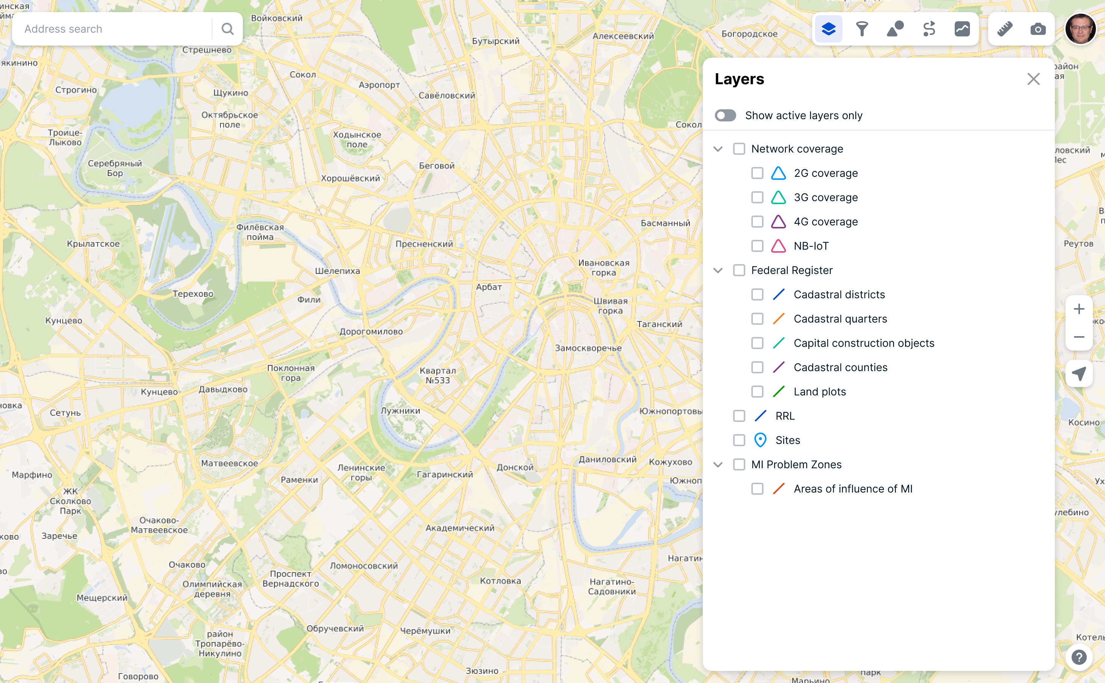Open the user profile avatar
1105x683 pixels.
pyautogui.click(x=1081, y=29)
